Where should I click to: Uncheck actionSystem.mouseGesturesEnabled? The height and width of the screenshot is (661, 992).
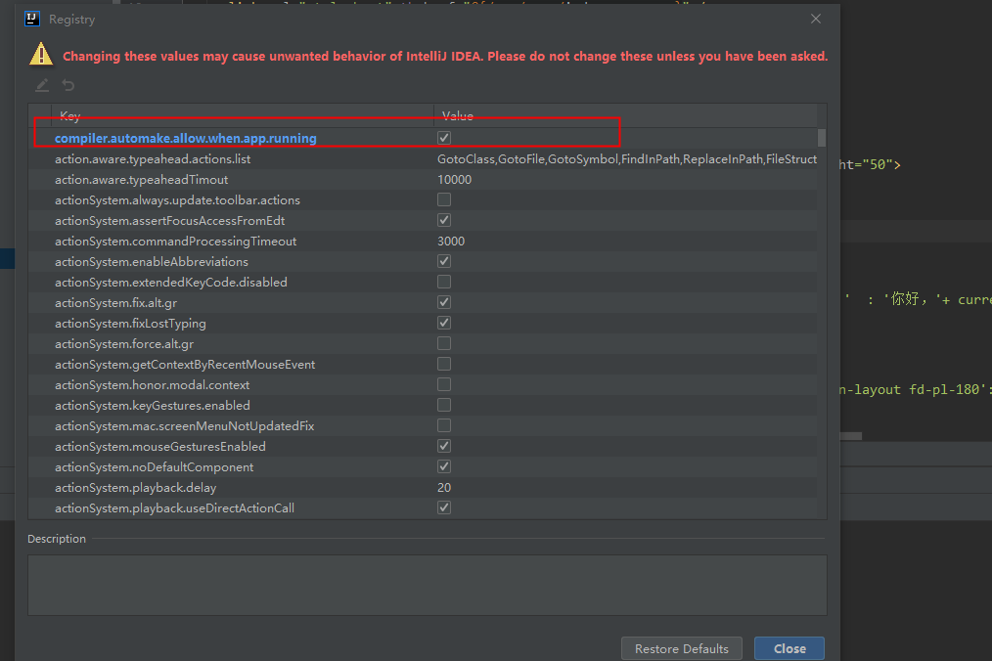pos(444,446)
